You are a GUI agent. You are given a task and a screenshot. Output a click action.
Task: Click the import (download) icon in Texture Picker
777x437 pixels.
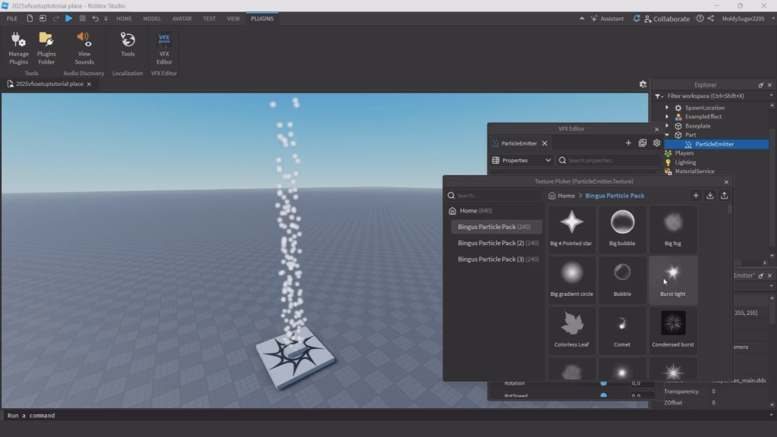[709, 195]
